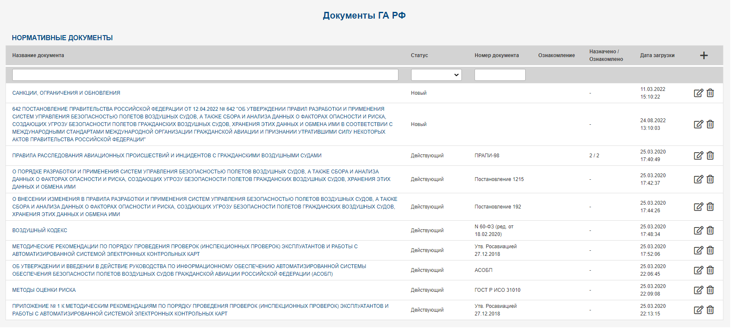Open the ВОЗДУШНЫЙ КОДЕКС link
The width and height of the screenshot is (731, 329).
(x=40, y=230)
